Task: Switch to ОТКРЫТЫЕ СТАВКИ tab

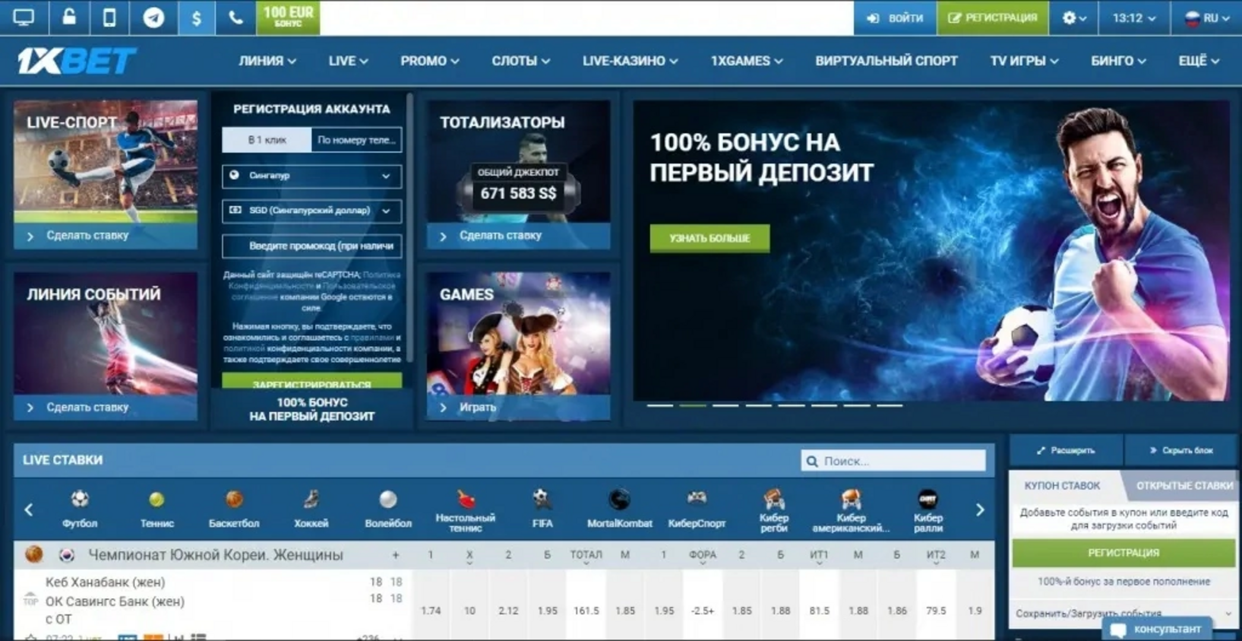Action: coord(1183,485)
